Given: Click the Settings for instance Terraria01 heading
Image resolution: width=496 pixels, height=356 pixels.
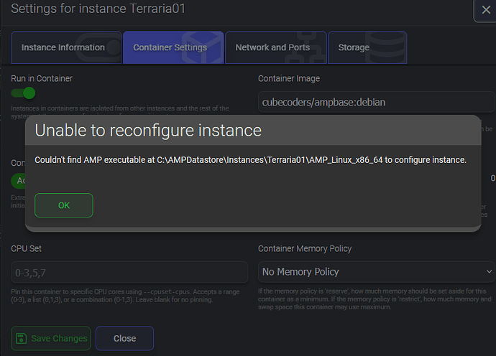Looking at the screenshot, I should click(98, 9).
